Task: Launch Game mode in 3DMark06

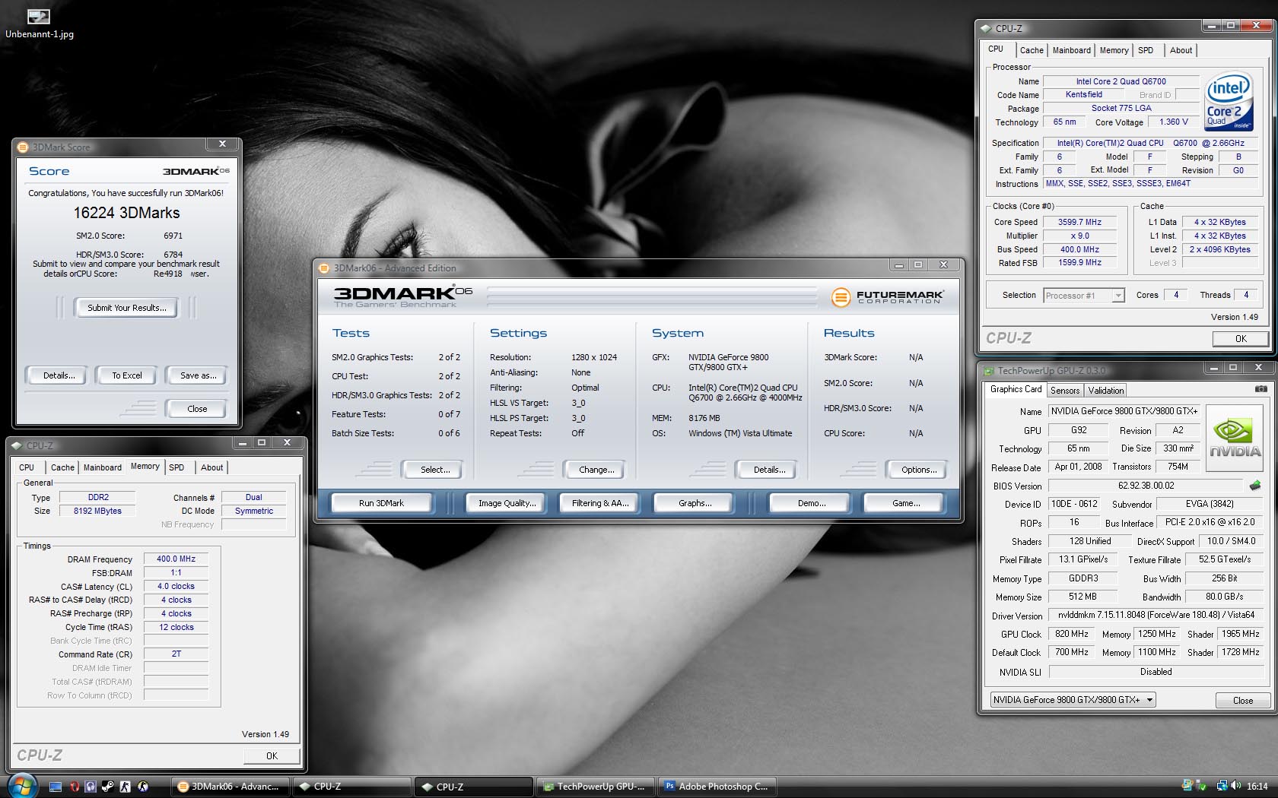Action: click(x=906, y=503)
